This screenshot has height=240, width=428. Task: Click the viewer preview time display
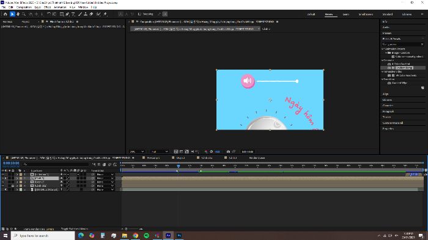[x=247, y=151]
